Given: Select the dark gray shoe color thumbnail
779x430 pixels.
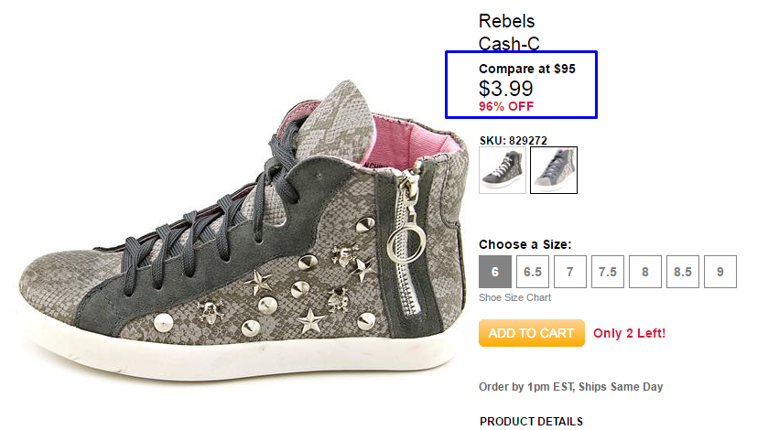Looking at the screenshot, I should pyautogui.click(x=503, y=170).
